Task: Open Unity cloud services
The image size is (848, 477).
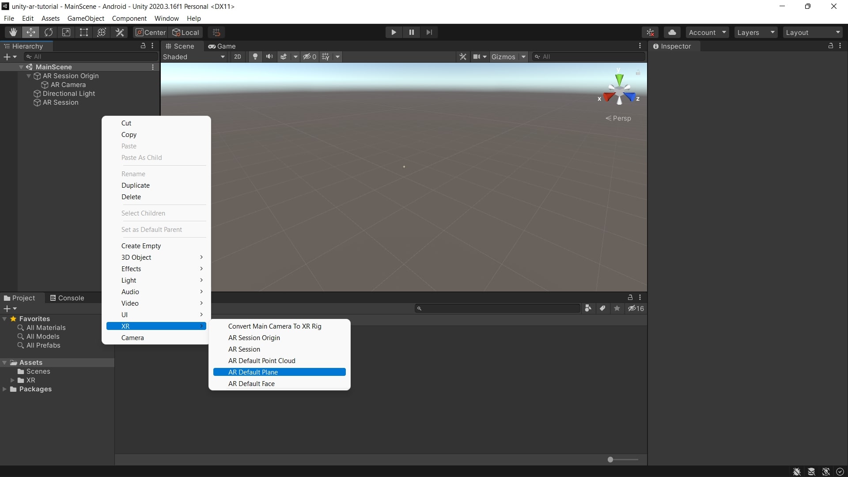Action: click(x=672, y=32)
